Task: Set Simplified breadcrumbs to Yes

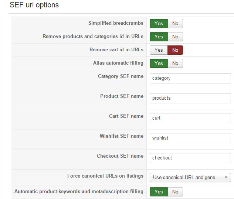Action: [159, 24]
